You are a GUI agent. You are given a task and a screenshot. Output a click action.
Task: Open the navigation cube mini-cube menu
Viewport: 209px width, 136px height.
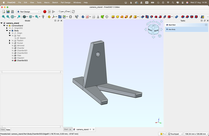point(160,36)
